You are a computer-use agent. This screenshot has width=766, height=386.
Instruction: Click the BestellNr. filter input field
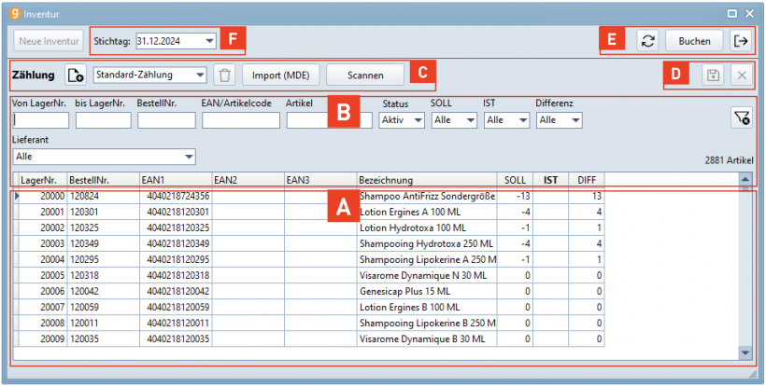coord(166,120)
